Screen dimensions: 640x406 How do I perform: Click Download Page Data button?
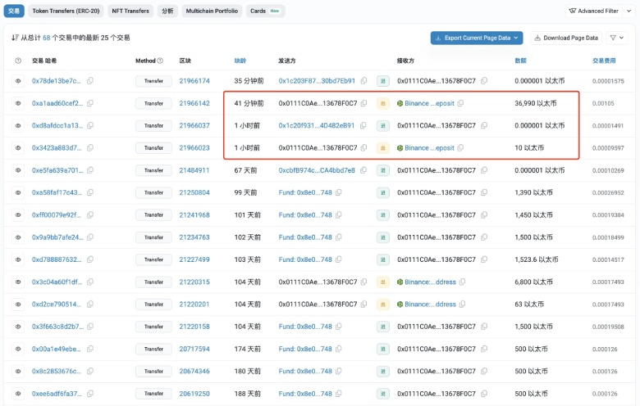click(x=565, y=38)
